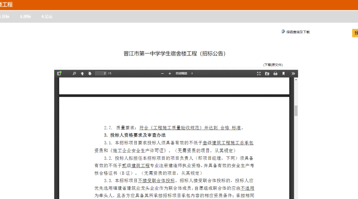
Task: Zoom in the PDF document
Action: [x=170, y=73]
